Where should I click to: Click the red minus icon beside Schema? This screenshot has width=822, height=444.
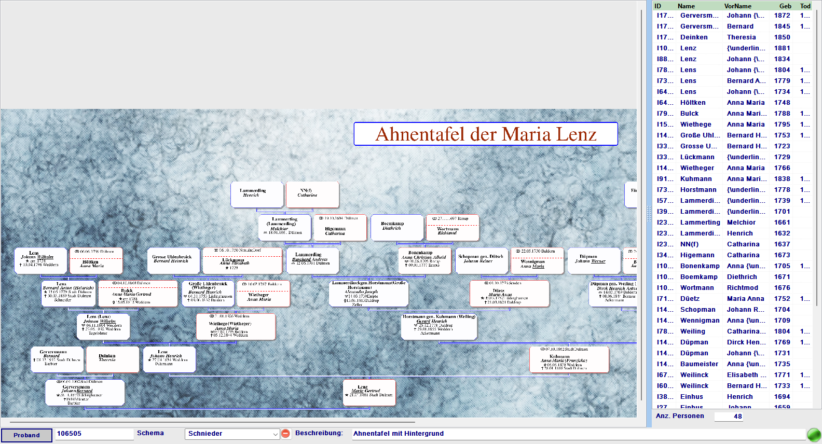pyautogui.click(x=285, y=434)
